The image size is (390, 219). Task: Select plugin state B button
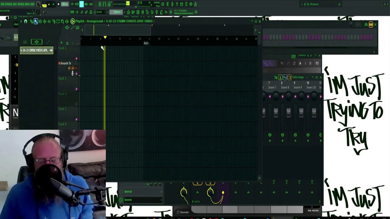[310, 63]
